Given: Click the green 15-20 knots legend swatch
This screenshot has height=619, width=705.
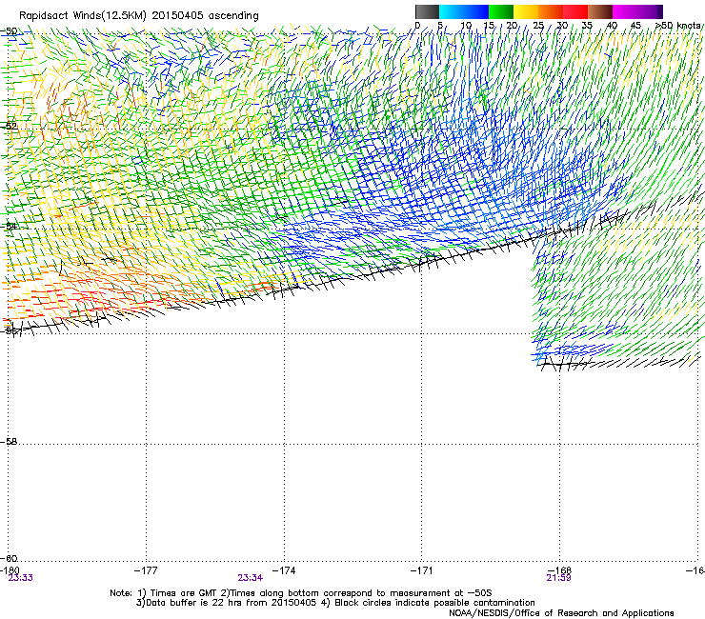Looking at the screenshot, I should tap(501, 11).
